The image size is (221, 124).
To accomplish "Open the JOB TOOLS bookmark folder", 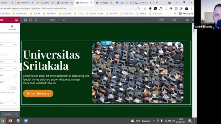I will pos(156,13).
